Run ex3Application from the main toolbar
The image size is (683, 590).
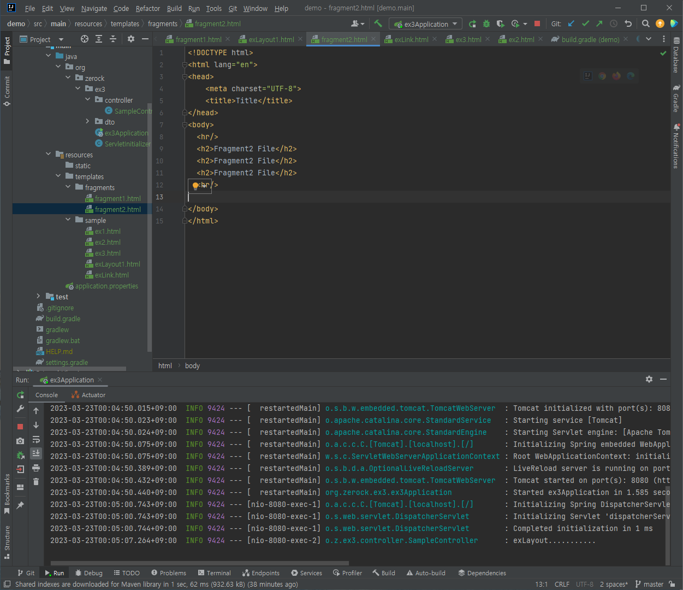click(x=472, y=23)
